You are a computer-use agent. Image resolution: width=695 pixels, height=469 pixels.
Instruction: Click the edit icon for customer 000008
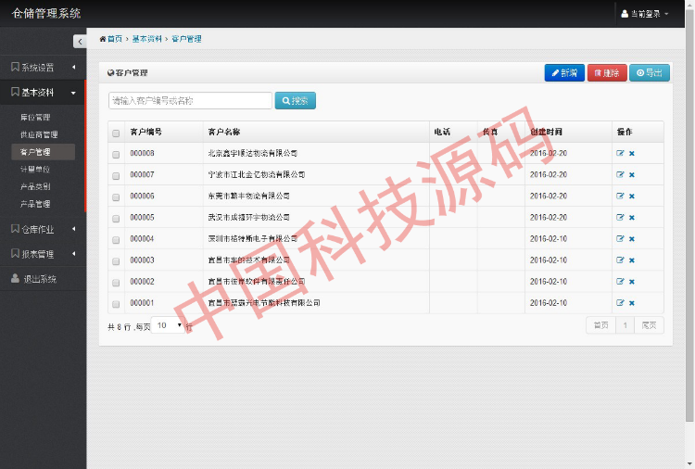[x=620, y=153]
